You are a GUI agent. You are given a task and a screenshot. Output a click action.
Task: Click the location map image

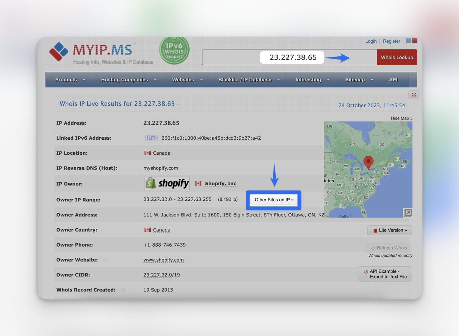click(x=368, y=169)
